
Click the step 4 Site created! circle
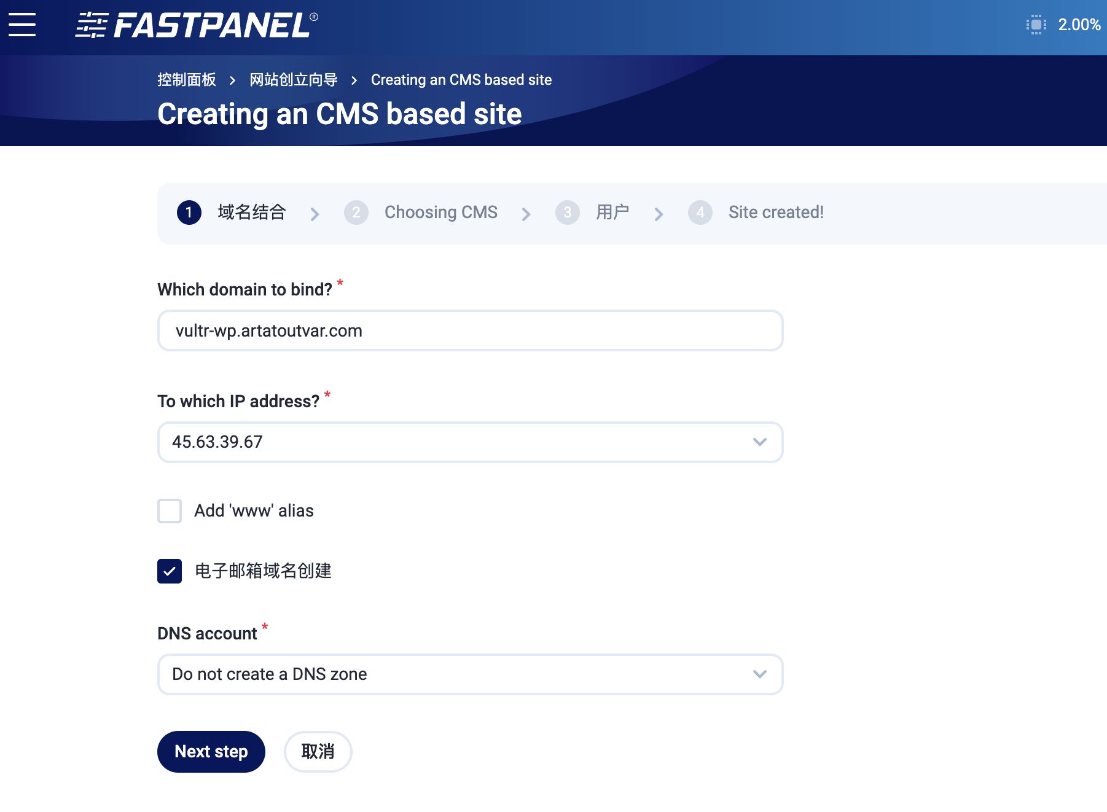point(700,213)
